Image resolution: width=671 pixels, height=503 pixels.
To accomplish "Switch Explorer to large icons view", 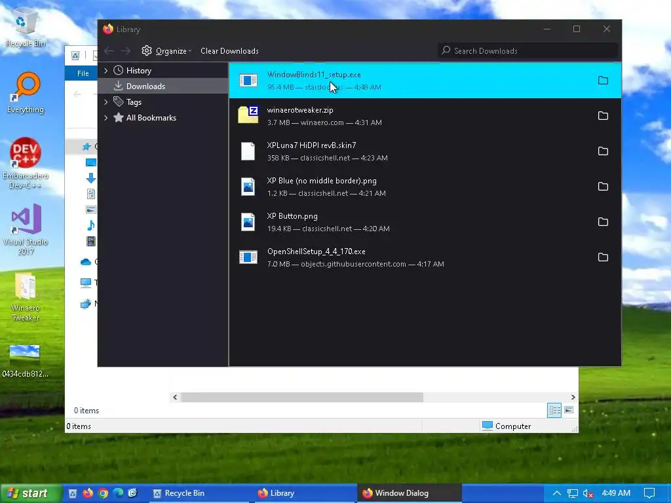I will pyautogui.click(x=569, y=410).
